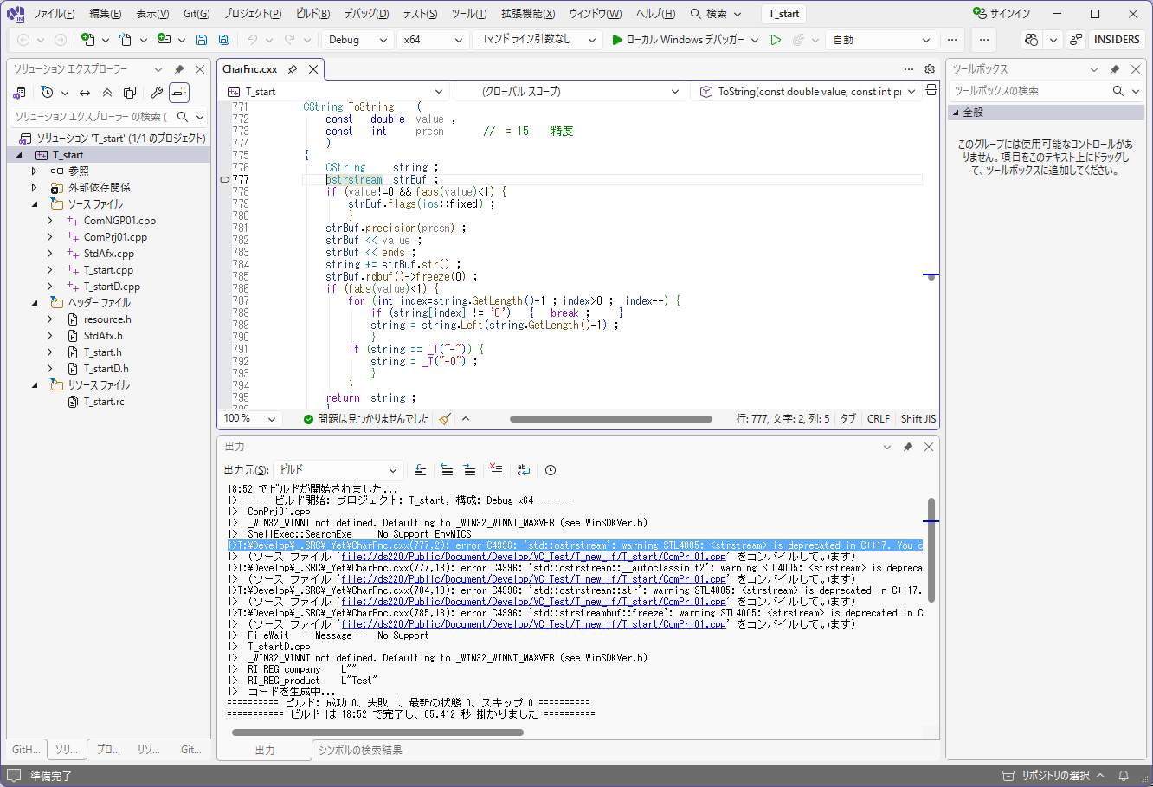This screenshot has width=1153, height=787.
Task: Open the 100 % zoom dropdown
Action: coord(250,419)
